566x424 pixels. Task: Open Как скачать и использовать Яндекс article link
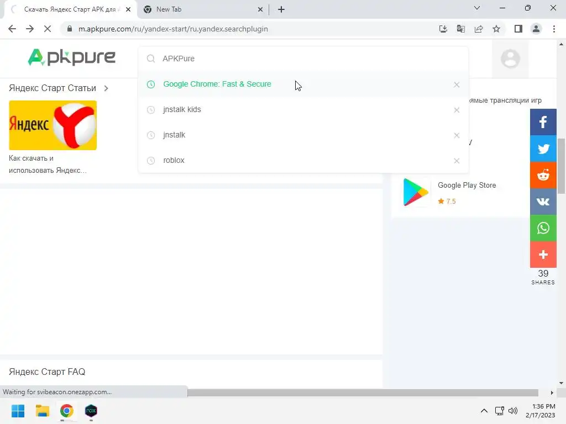[48, 164]
